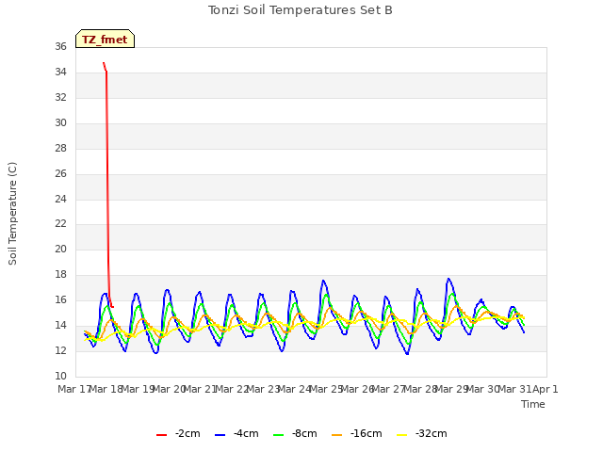Click the Time axis label
Viewport: 603px width, 452px height.
(x=533, y=404)
